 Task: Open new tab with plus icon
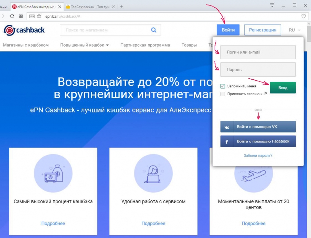(122, 7)
